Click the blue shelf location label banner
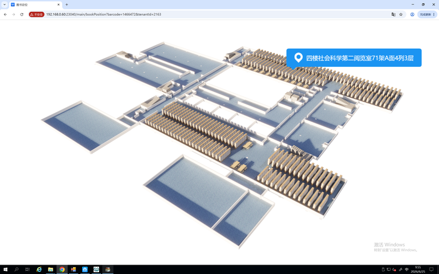 [x=354, y=58]
